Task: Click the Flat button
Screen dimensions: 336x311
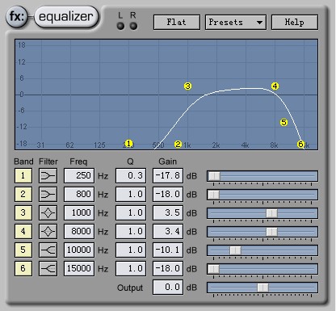Action: coord(177,22)
